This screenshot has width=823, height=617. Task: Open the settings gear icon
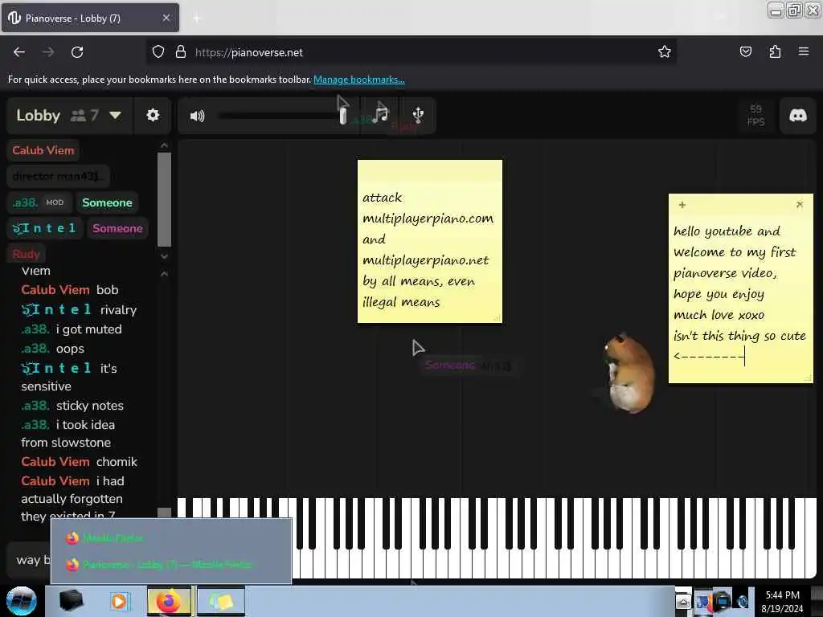point(153,115)
